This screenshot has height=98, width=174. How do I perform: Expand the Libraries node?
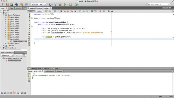(4, 46)
